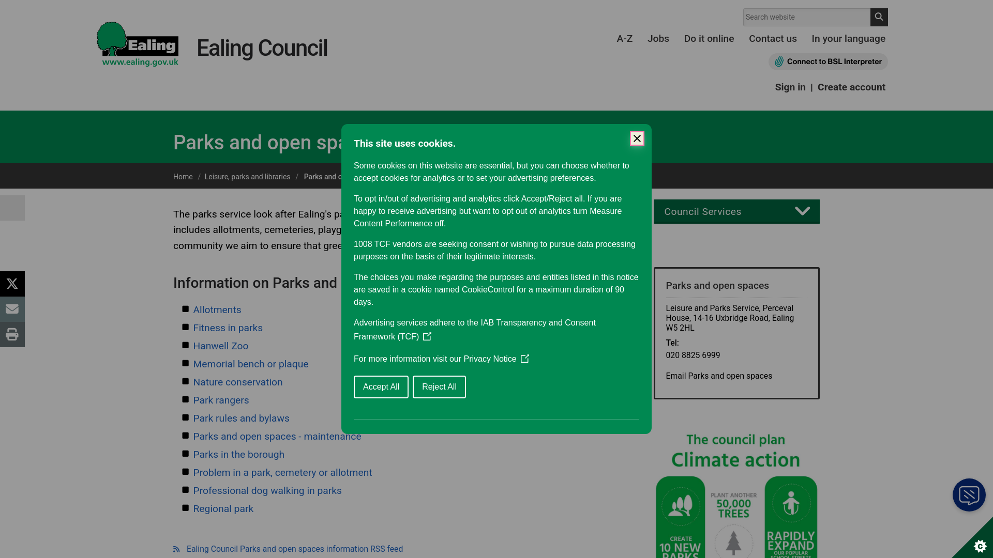This screenshot has height=558, width=993.
Task: Open Nature conservation link
Action: pos(238,382)
